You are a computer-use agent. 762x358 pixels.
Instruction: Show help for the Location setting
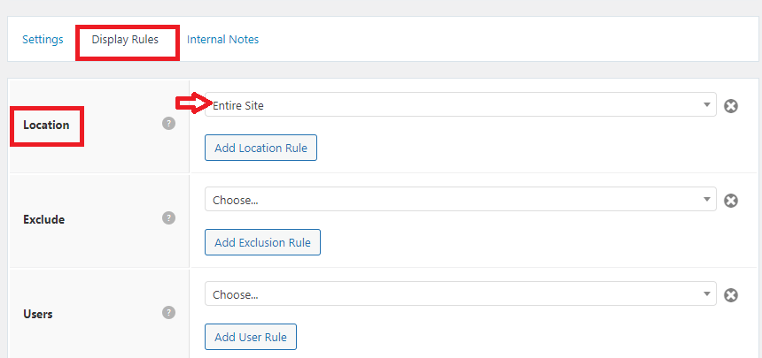coord(168,123)
